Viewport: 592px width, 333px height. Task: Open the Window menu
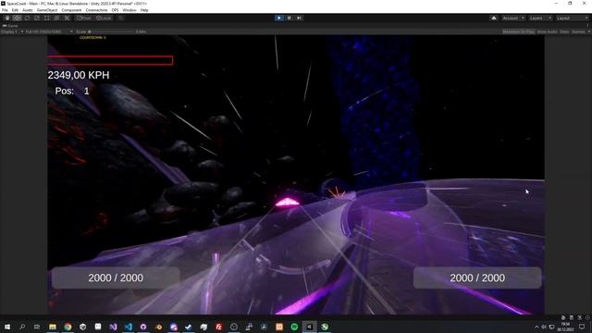[x=129, y=10]
